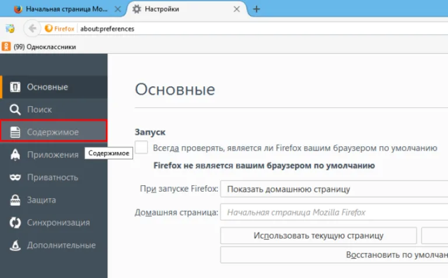Switch to the Начальная страница Mozilla tab
The height and width of the screenshot is (278, 448).
click(x=66, y=9)
